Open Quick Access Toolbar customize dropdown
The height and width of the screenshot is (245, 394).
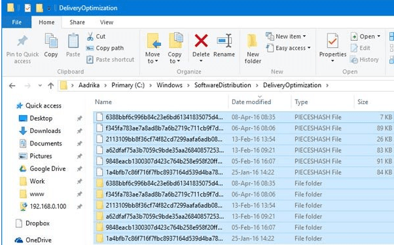[49, 9]
